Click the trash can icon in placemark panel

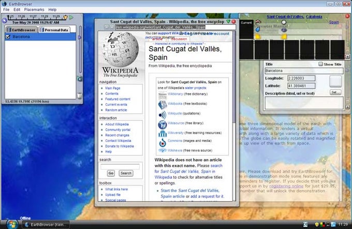tap(80, 96)
